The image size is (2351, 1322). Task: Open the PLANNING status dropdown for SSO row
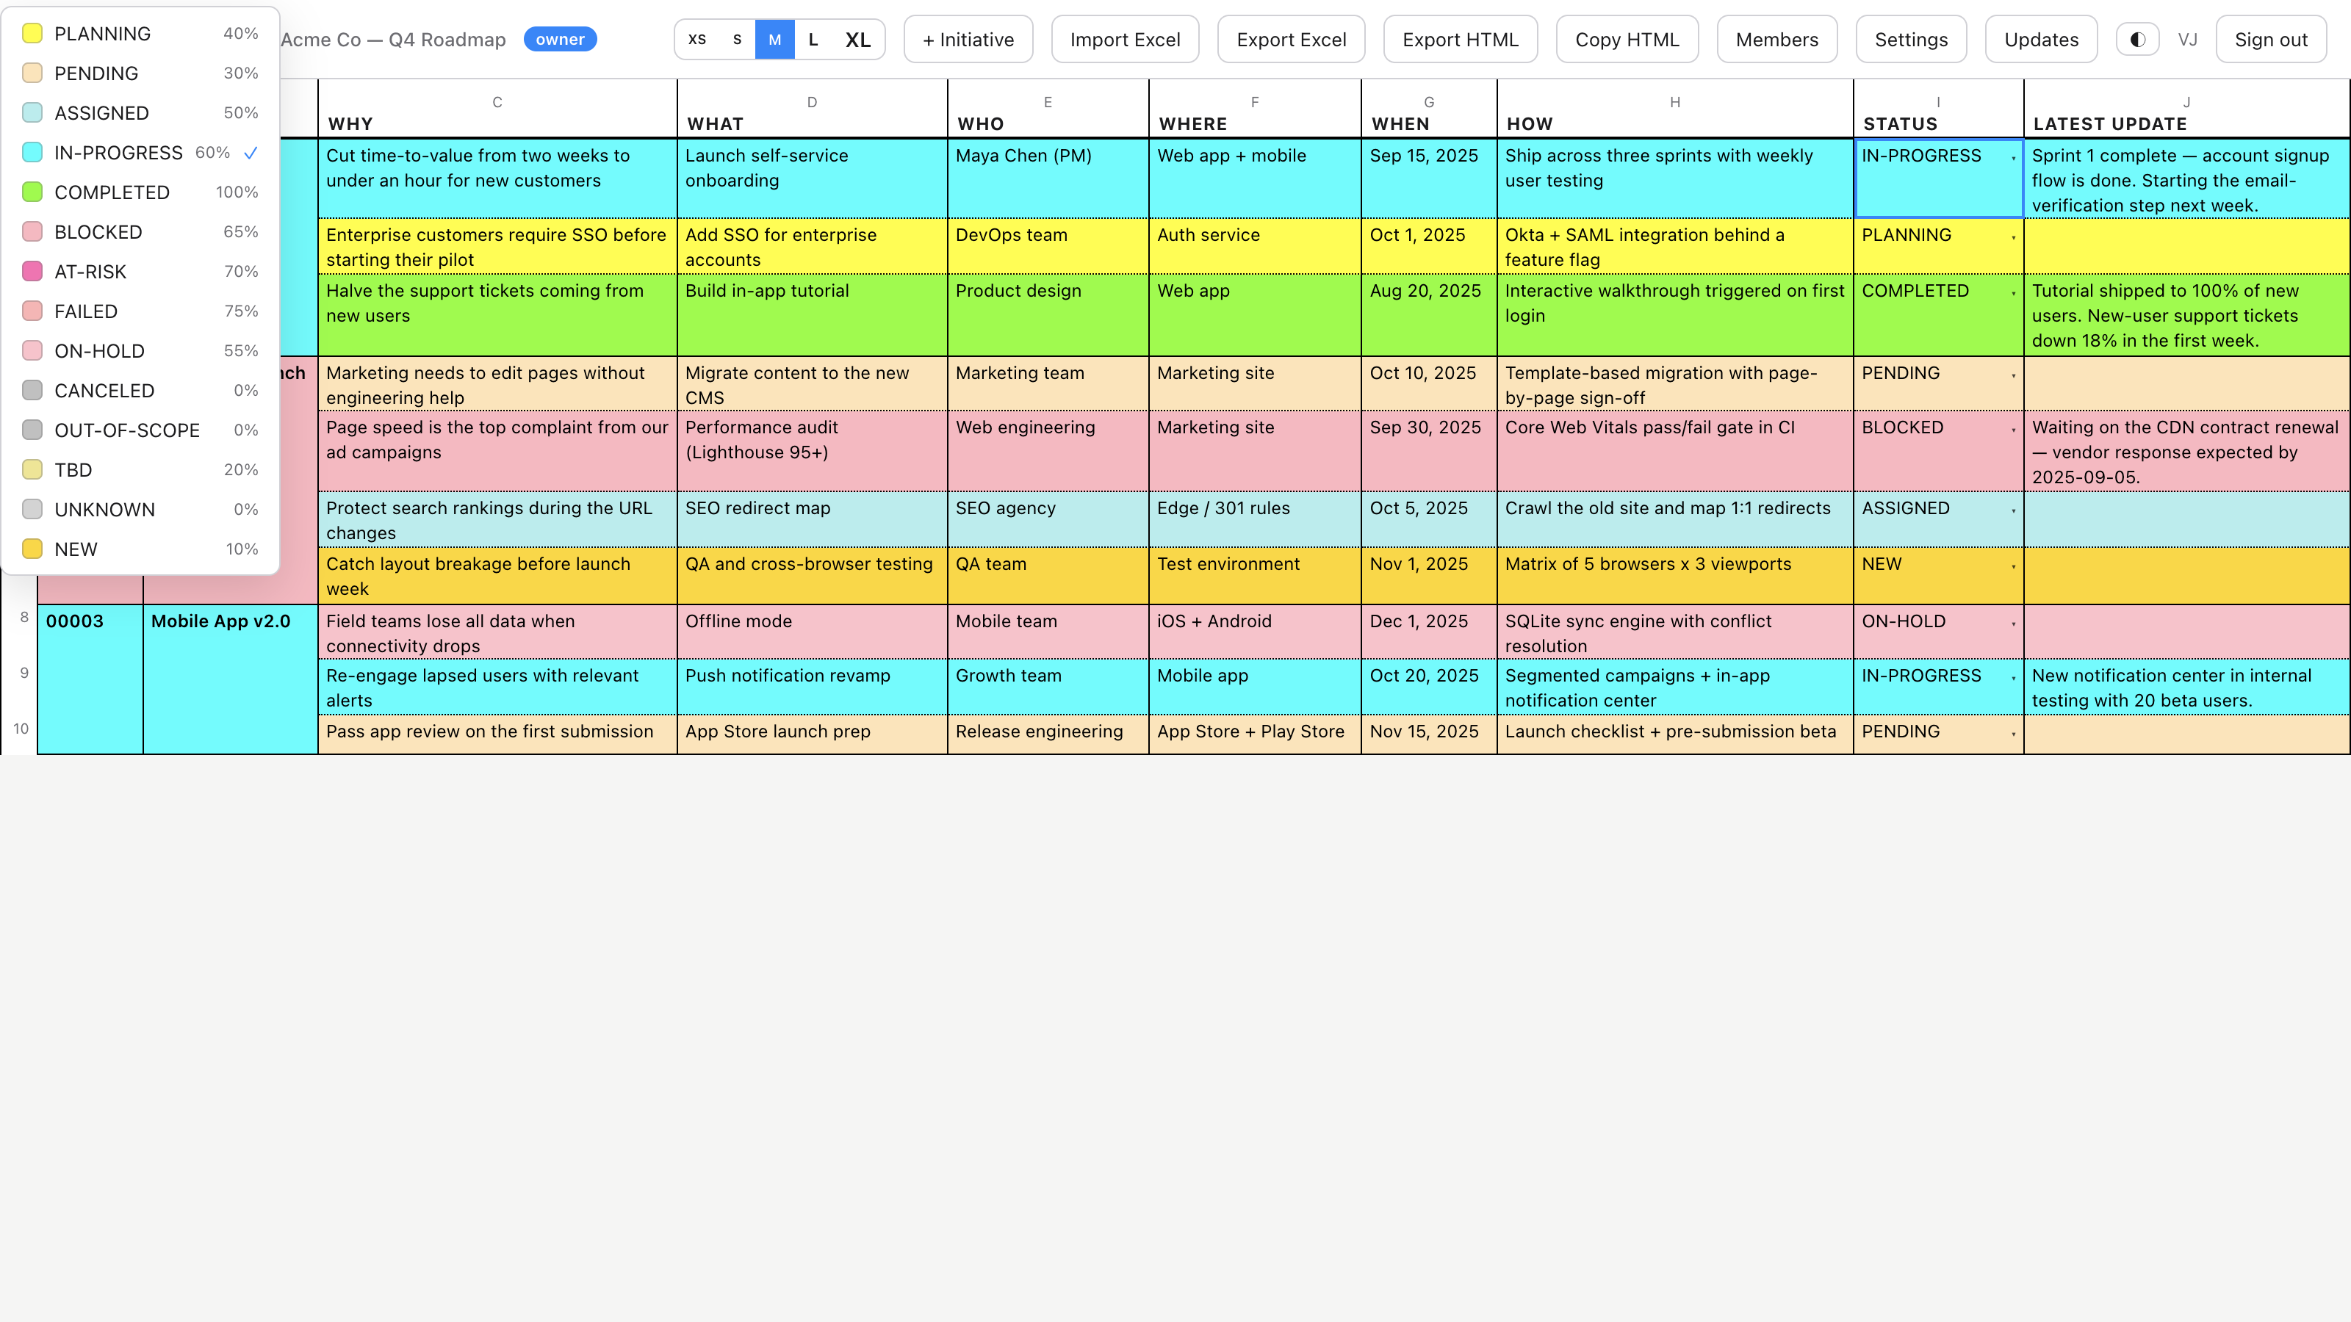[1939, 245]
